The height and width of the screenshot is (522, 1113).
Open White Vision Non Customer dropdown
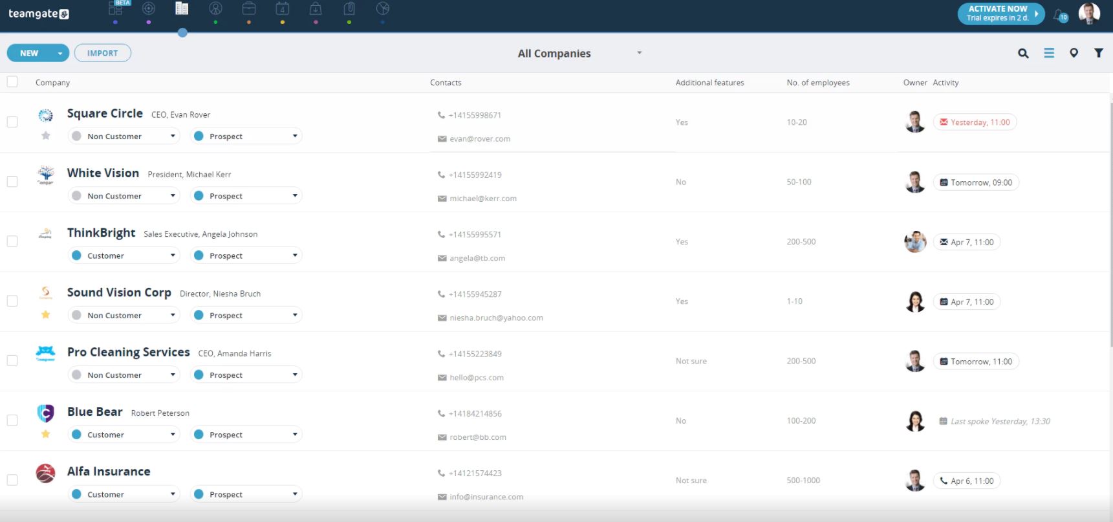(x=124, y=196)
